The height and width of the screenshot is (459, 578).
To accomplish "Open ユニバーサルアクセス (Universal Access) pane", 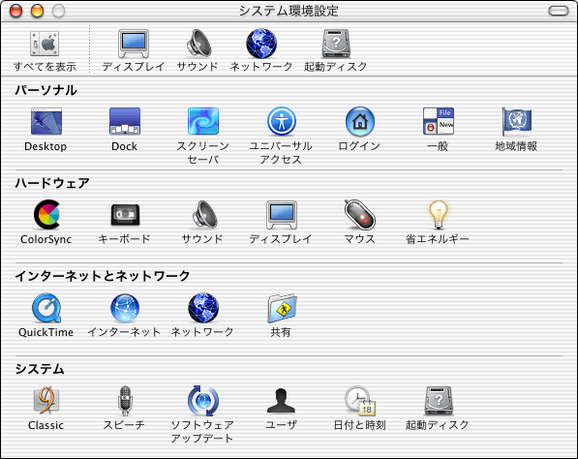I will pyautogui.click(x=282, y=121).
